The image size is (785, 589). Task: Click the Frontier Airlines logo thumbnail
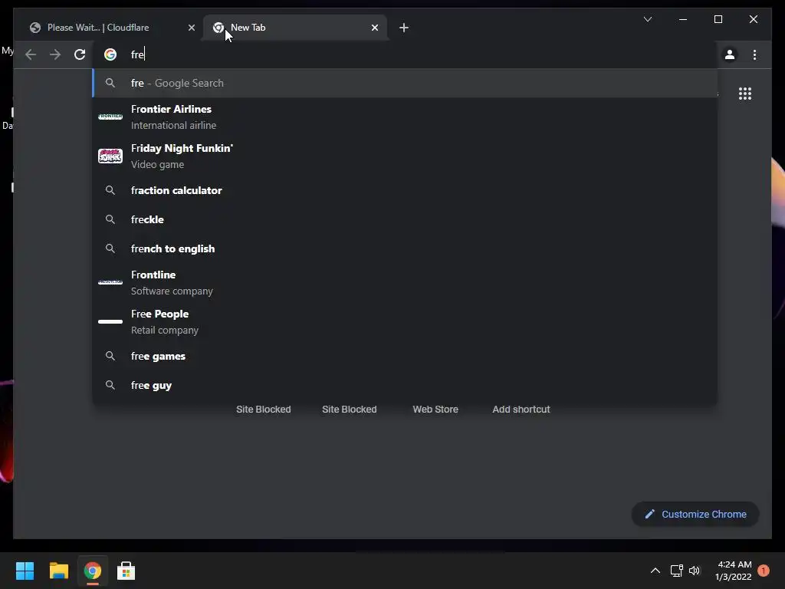coord(110,117)
